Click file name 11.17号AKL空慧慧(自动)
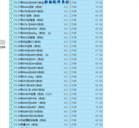The image size is (139, 128). (29, 38)
